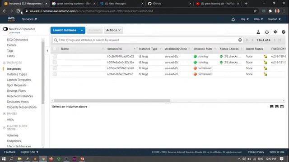
Task: Click the Feedback link
Action: [x=10, y=152]
